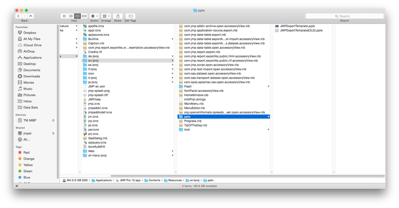Expand the de.lproj folder arrow
Image resolution: width=399 pixels, height=208 pixels.
coord(173,56)
